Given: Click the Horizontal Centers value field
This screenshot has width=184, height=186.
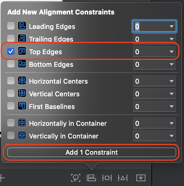Looking at the screenshot, I should point(154,81).
